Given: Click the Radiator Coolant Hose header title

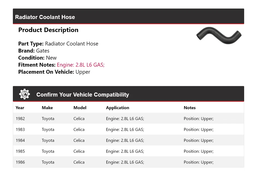Looking at the screenshot, I should coord(45,17).
